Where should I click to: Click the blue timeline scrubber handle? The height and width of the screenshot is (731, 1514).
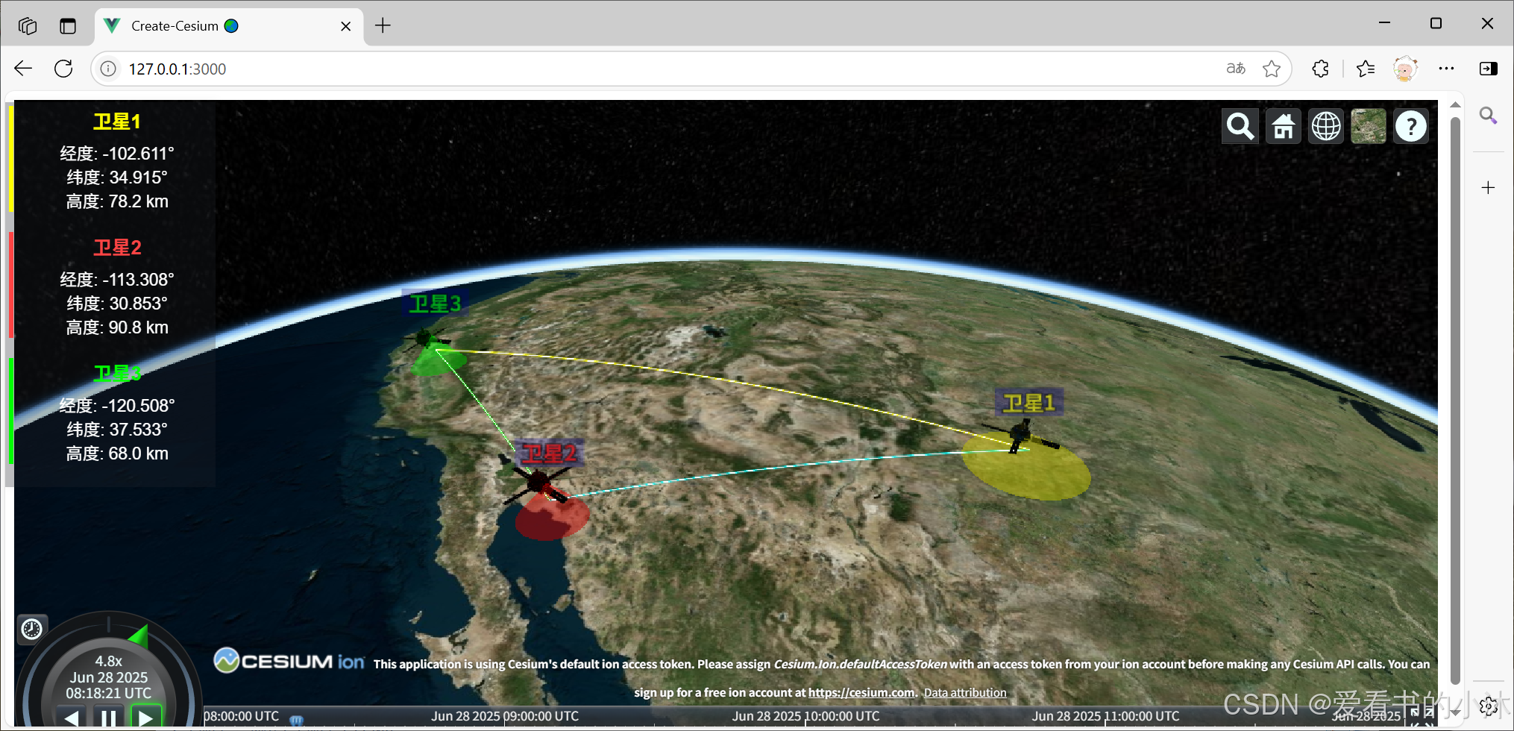[297, 720]
